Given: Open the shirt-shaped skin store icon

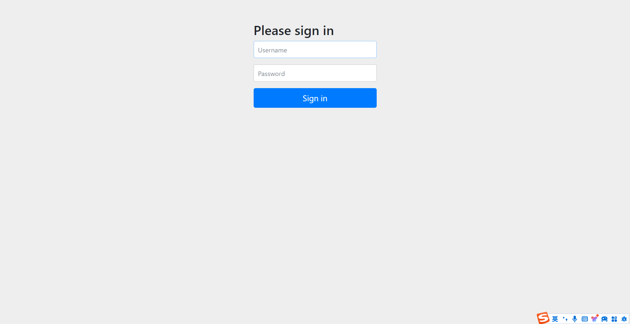Looking at the screenshot, I should pos(594,319).
